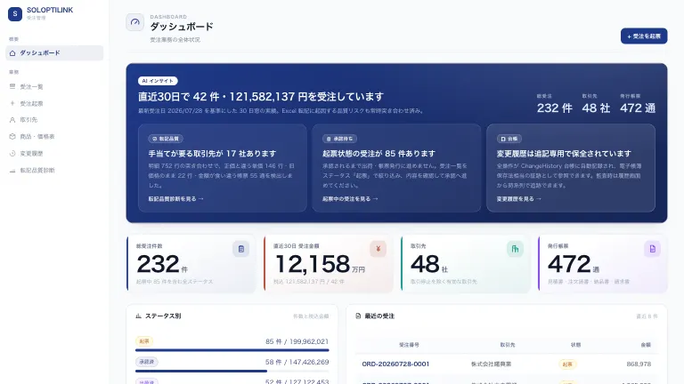
Task: Click the 金額 column header
Action: tap(646, 345)
